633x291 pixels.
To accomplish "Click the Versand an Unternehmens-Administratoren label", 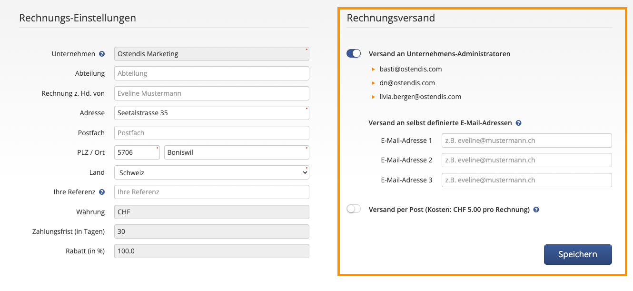I will (x=440, y=54).
